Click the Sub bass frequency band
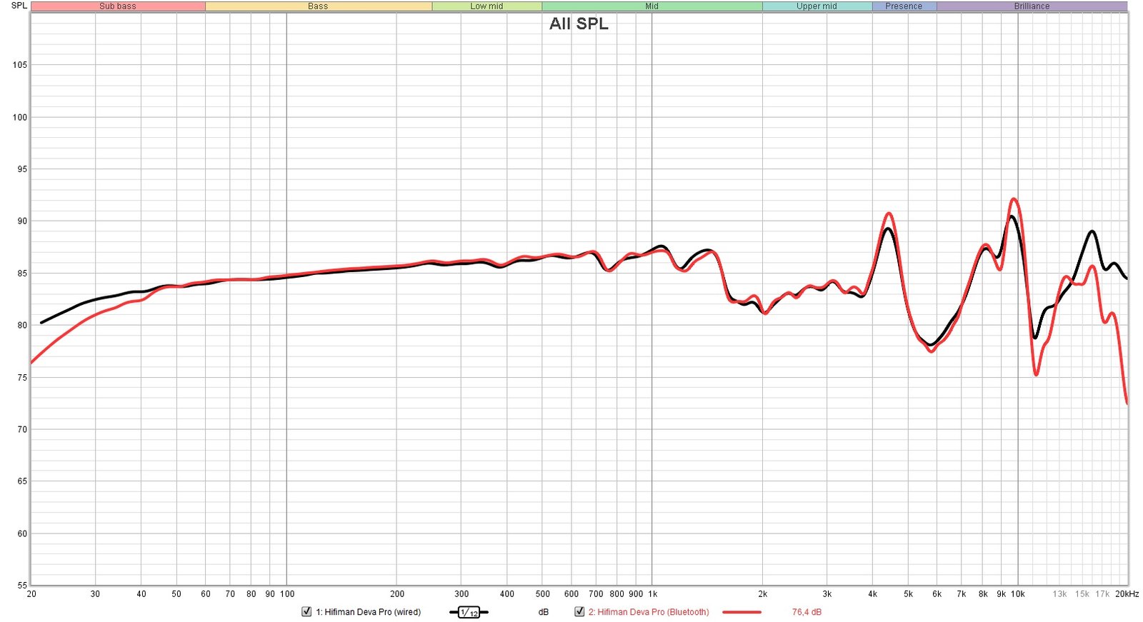 118,6
